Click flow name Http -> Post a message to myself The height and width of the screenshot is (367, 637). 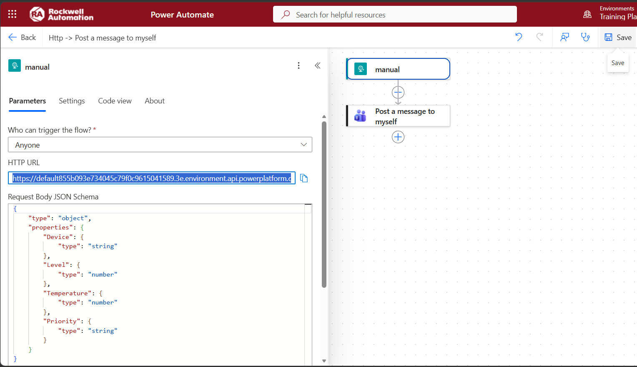tap(102, 38)
